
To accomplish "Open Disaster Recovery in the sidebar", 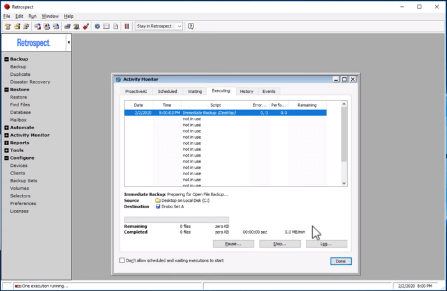I will (x=30, y=82).
